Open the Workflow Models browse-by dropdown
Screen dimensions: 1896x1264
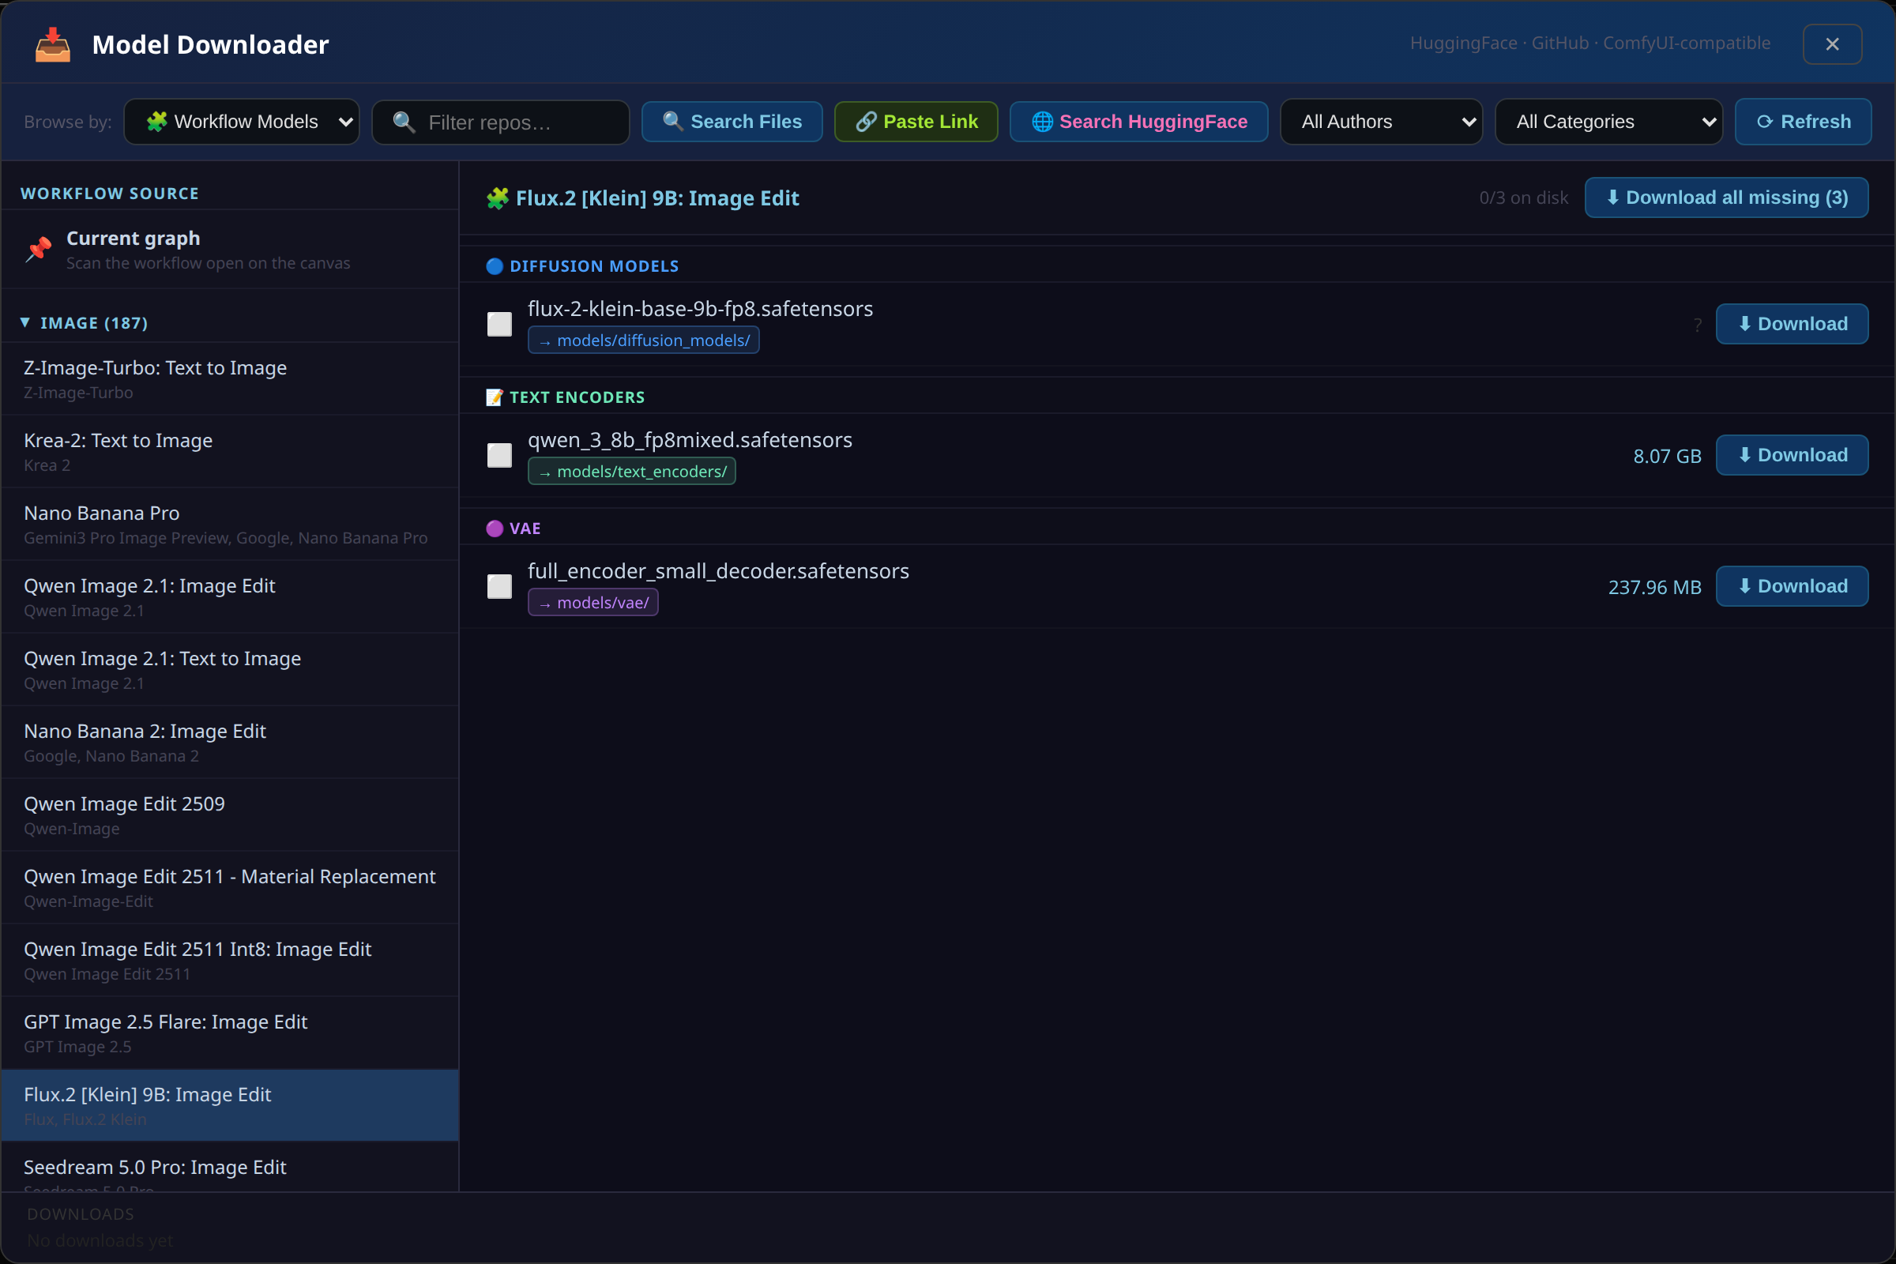click(x=242, y=122)
